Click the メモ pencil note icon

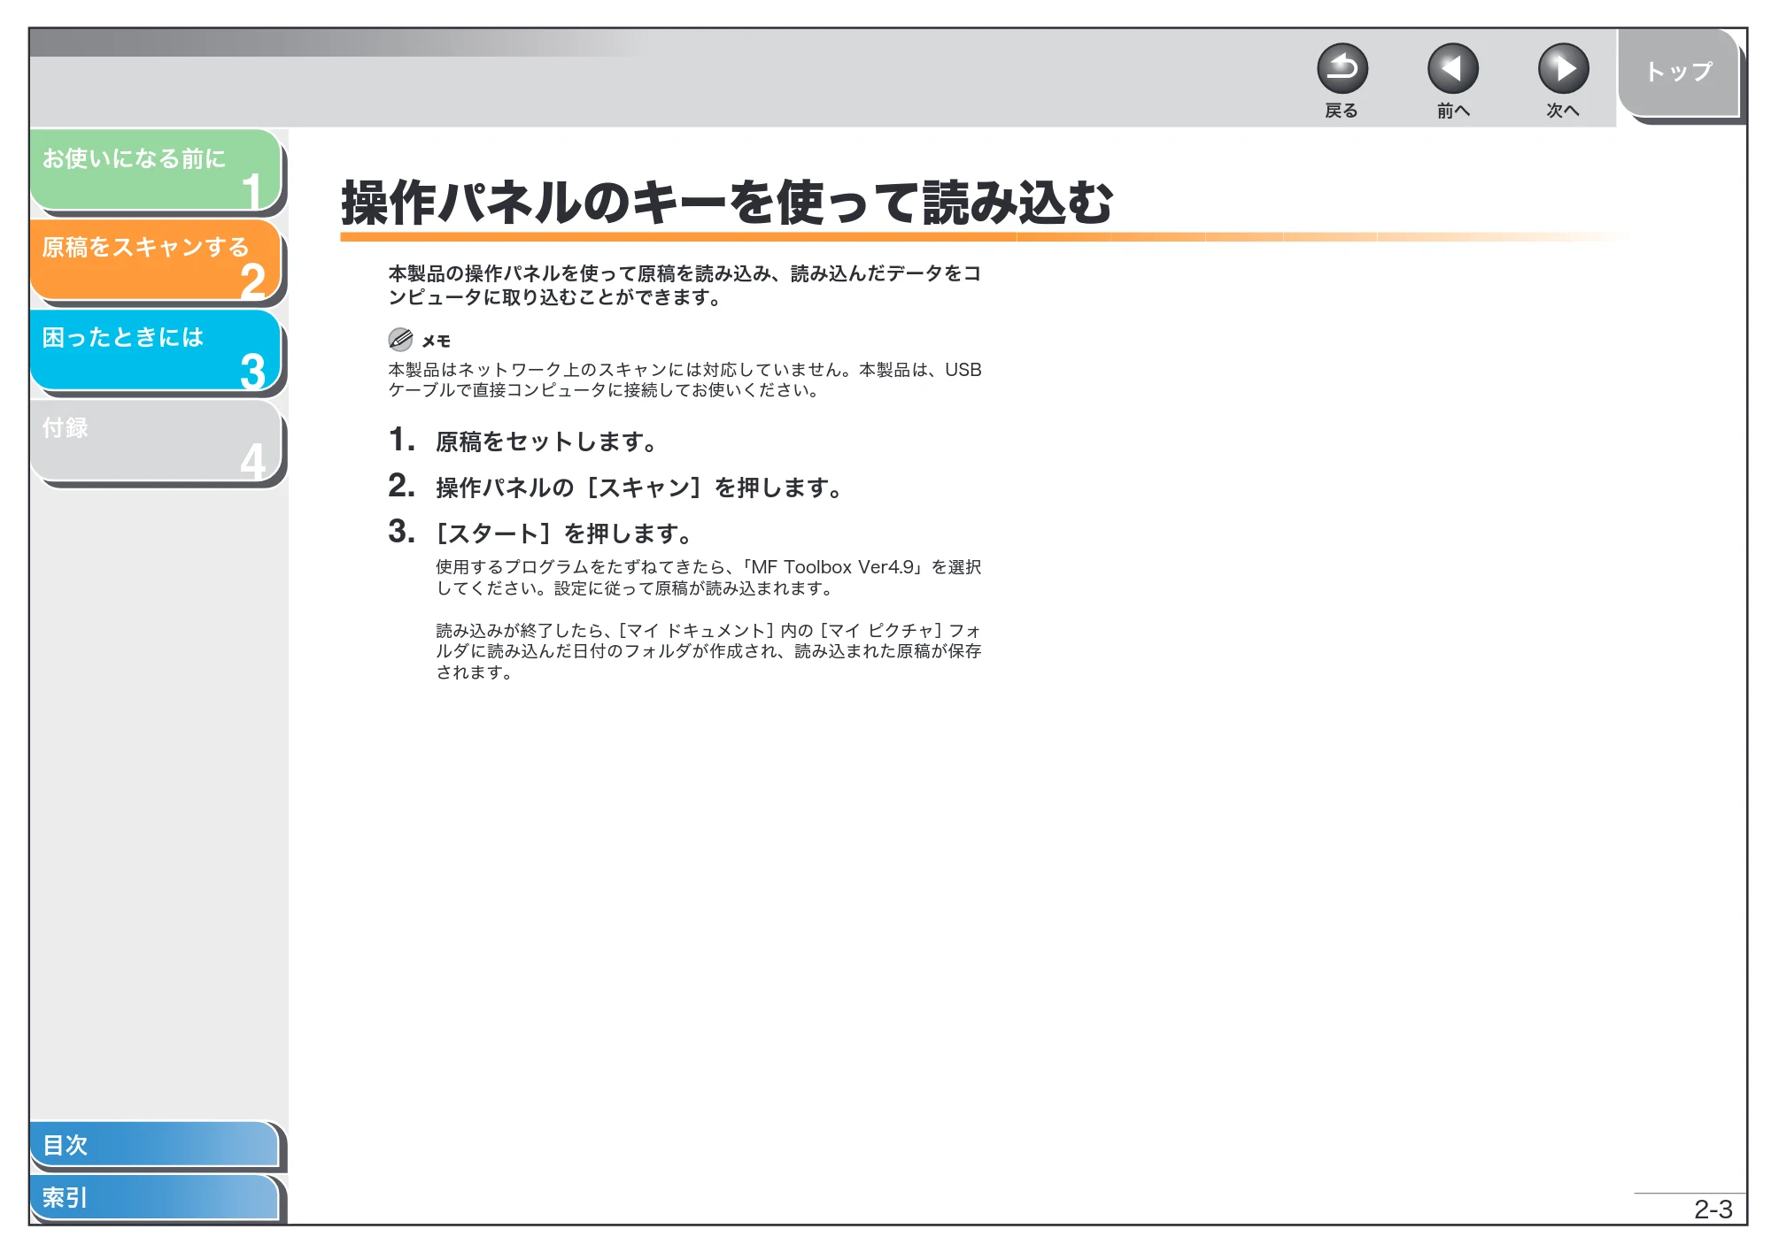click(400, 340)
